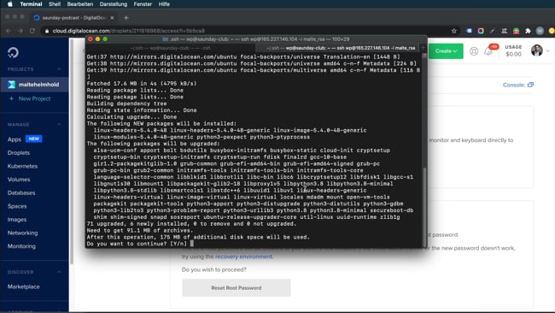Open Monitoring in the sidebar
Image resolution: width=555 pixels, height=313 pixels.
click(x=21, y=246)
